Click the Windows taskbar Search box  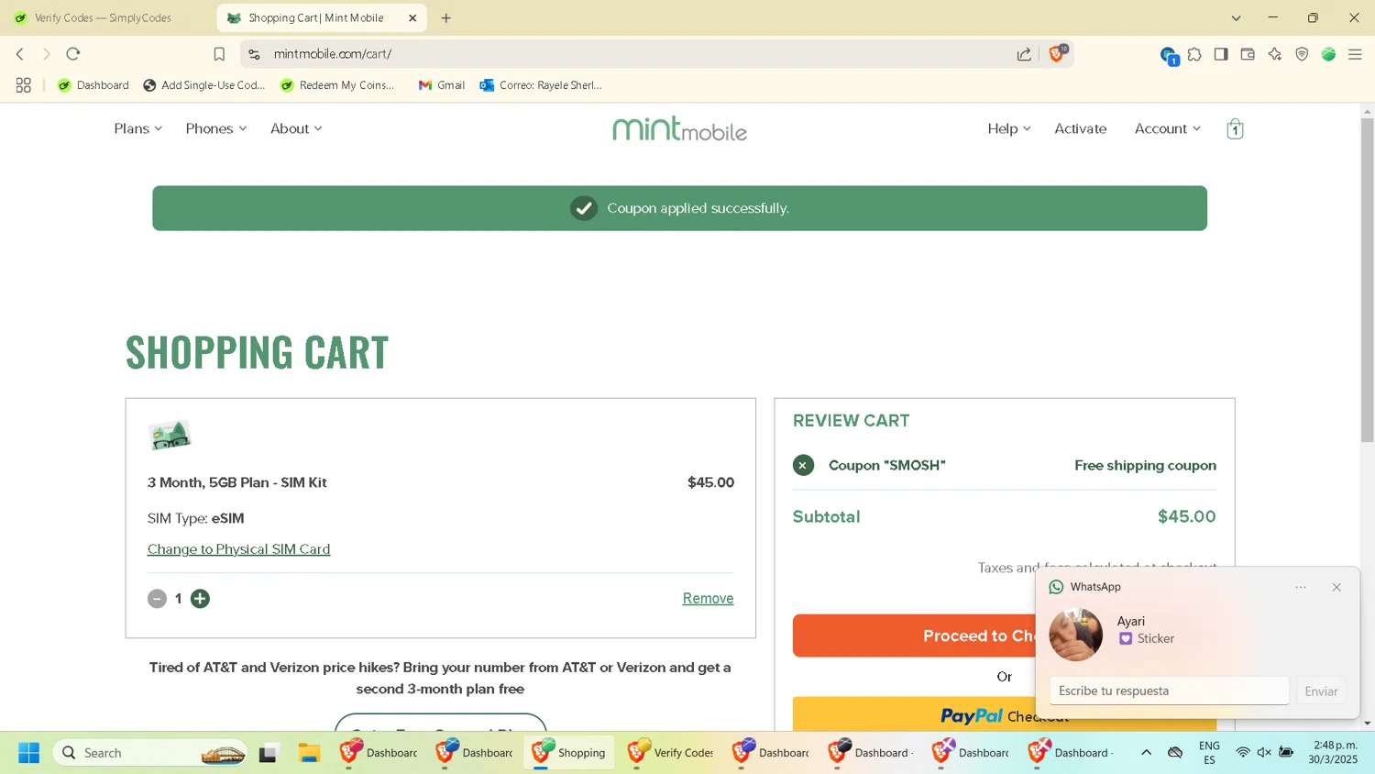tap(150, 753)
